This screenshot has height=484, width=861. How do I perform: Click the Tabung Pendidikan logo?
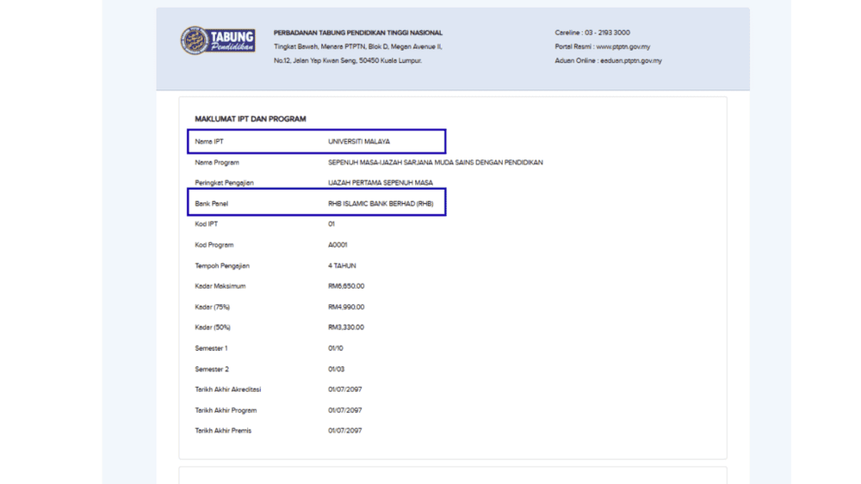point(218,40)
